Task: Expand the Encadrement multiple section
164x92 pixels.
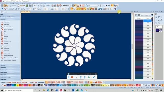Action: click(10, 77)
